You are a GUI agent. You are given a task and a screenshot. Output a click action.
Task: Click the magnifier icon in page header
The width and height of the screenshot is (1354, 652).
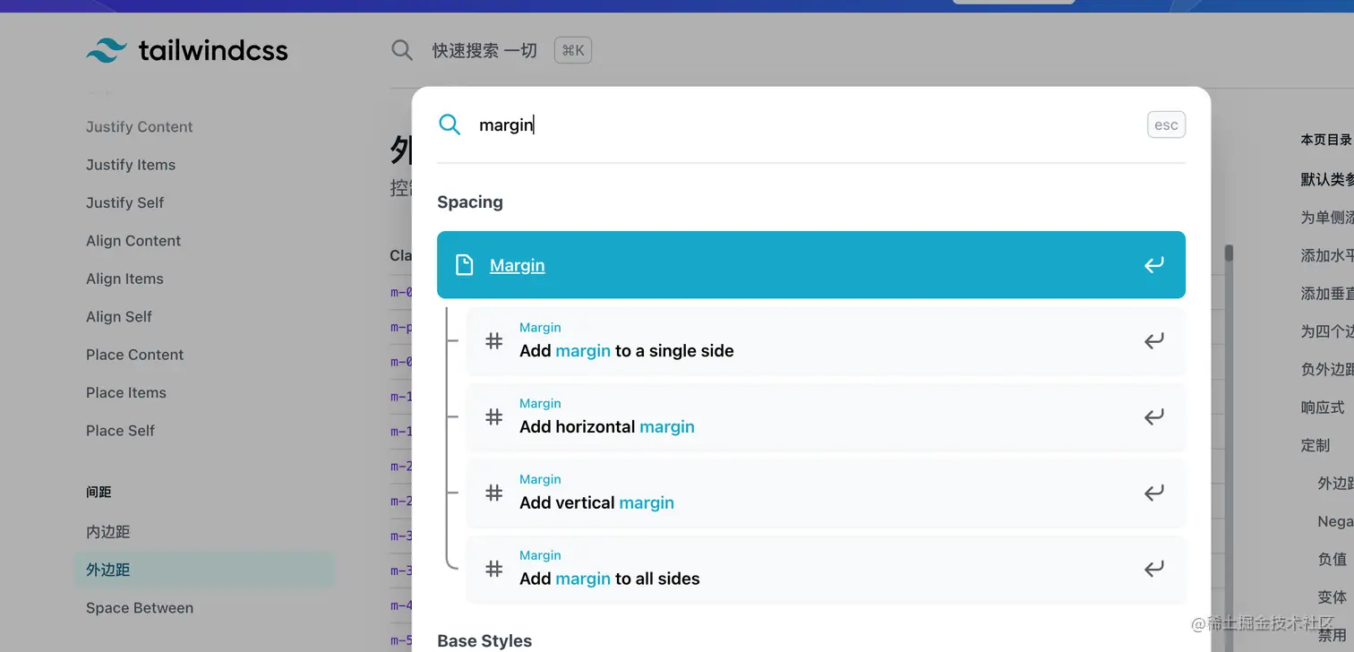coord(402,50)
